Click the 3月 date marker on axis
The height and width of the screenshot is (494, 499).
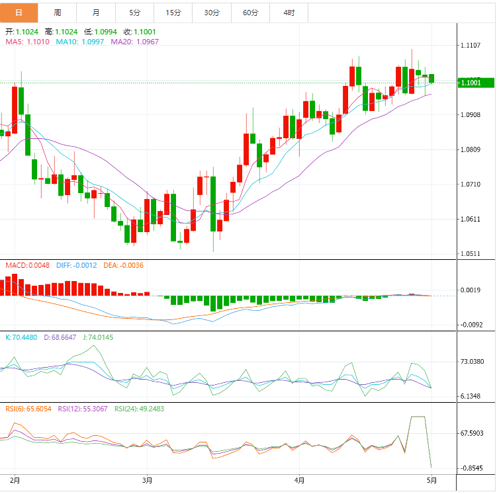147,479
